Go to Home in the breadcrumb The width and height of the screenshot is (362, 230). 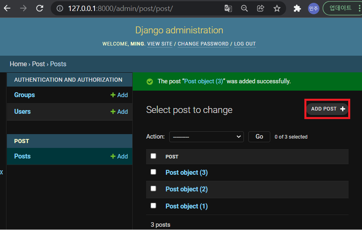(18, 64)
